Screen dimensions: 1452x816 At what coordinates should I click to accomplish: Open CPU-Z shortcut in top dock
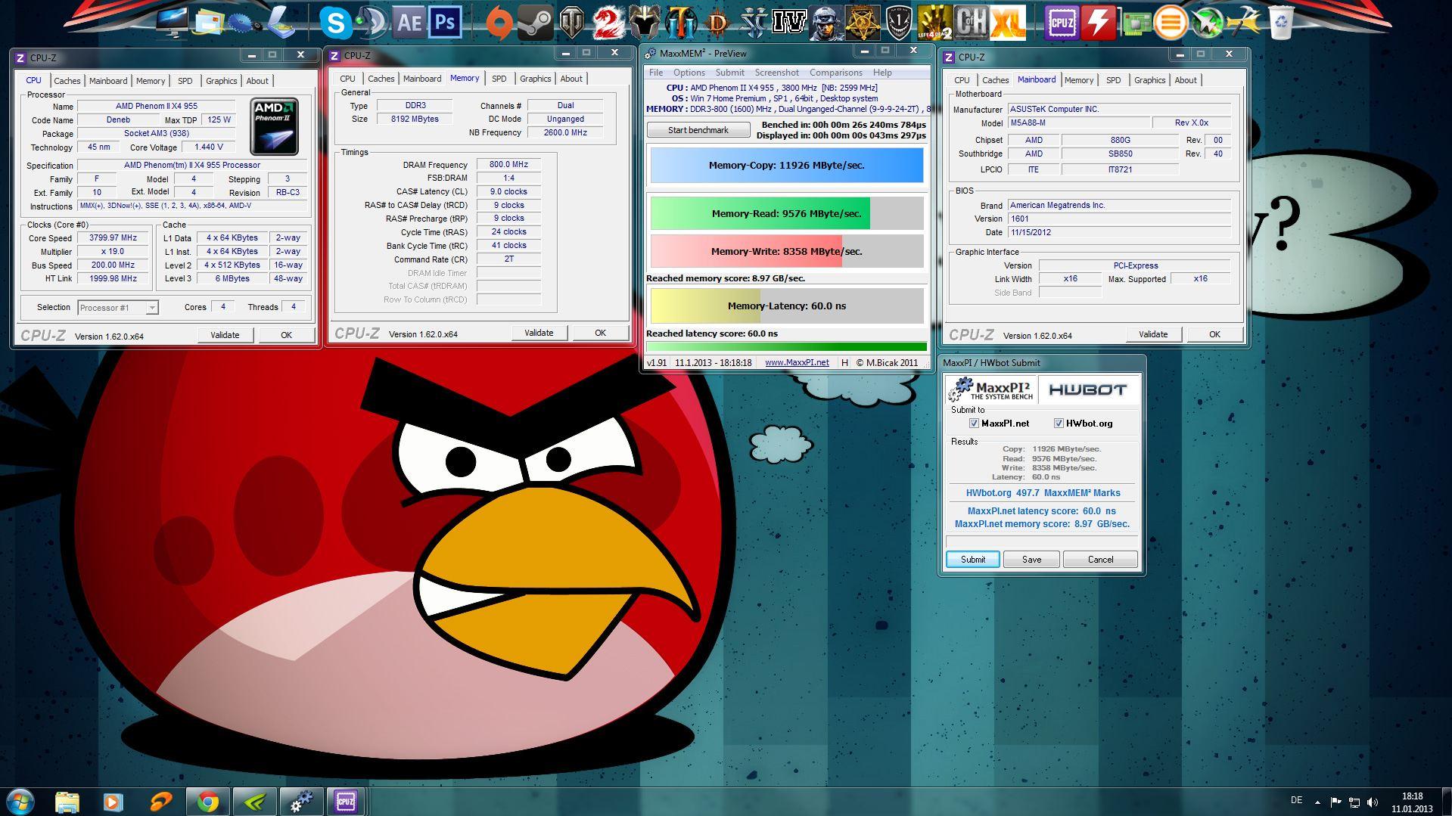pyautogui.click(x=1062, y=23)
